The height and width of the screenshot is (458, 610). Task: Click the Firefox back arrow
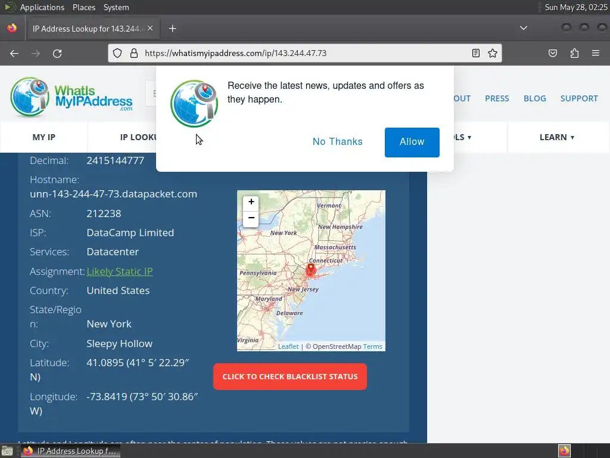pos(14,53)
